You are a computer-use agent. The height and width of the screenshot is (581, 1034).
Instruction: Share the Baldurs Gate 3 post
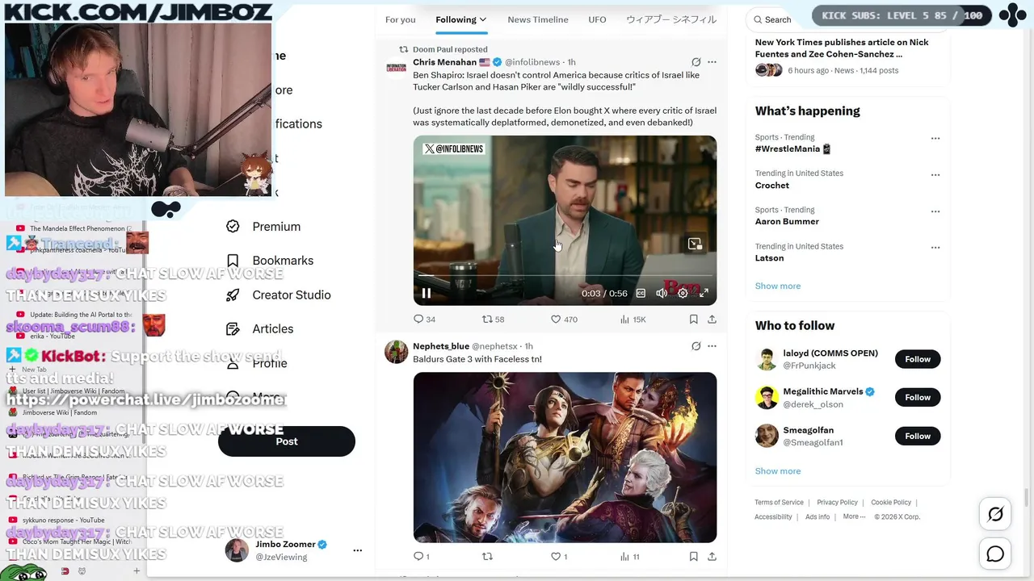pos(712,556)
